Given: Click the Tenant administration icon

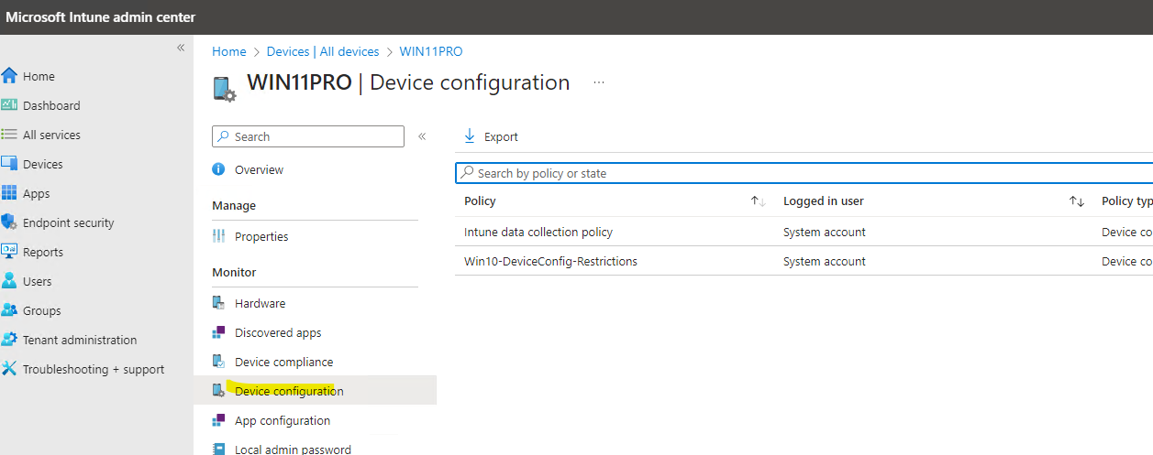Looking at the screenshot, I should [x=9, y=340].
